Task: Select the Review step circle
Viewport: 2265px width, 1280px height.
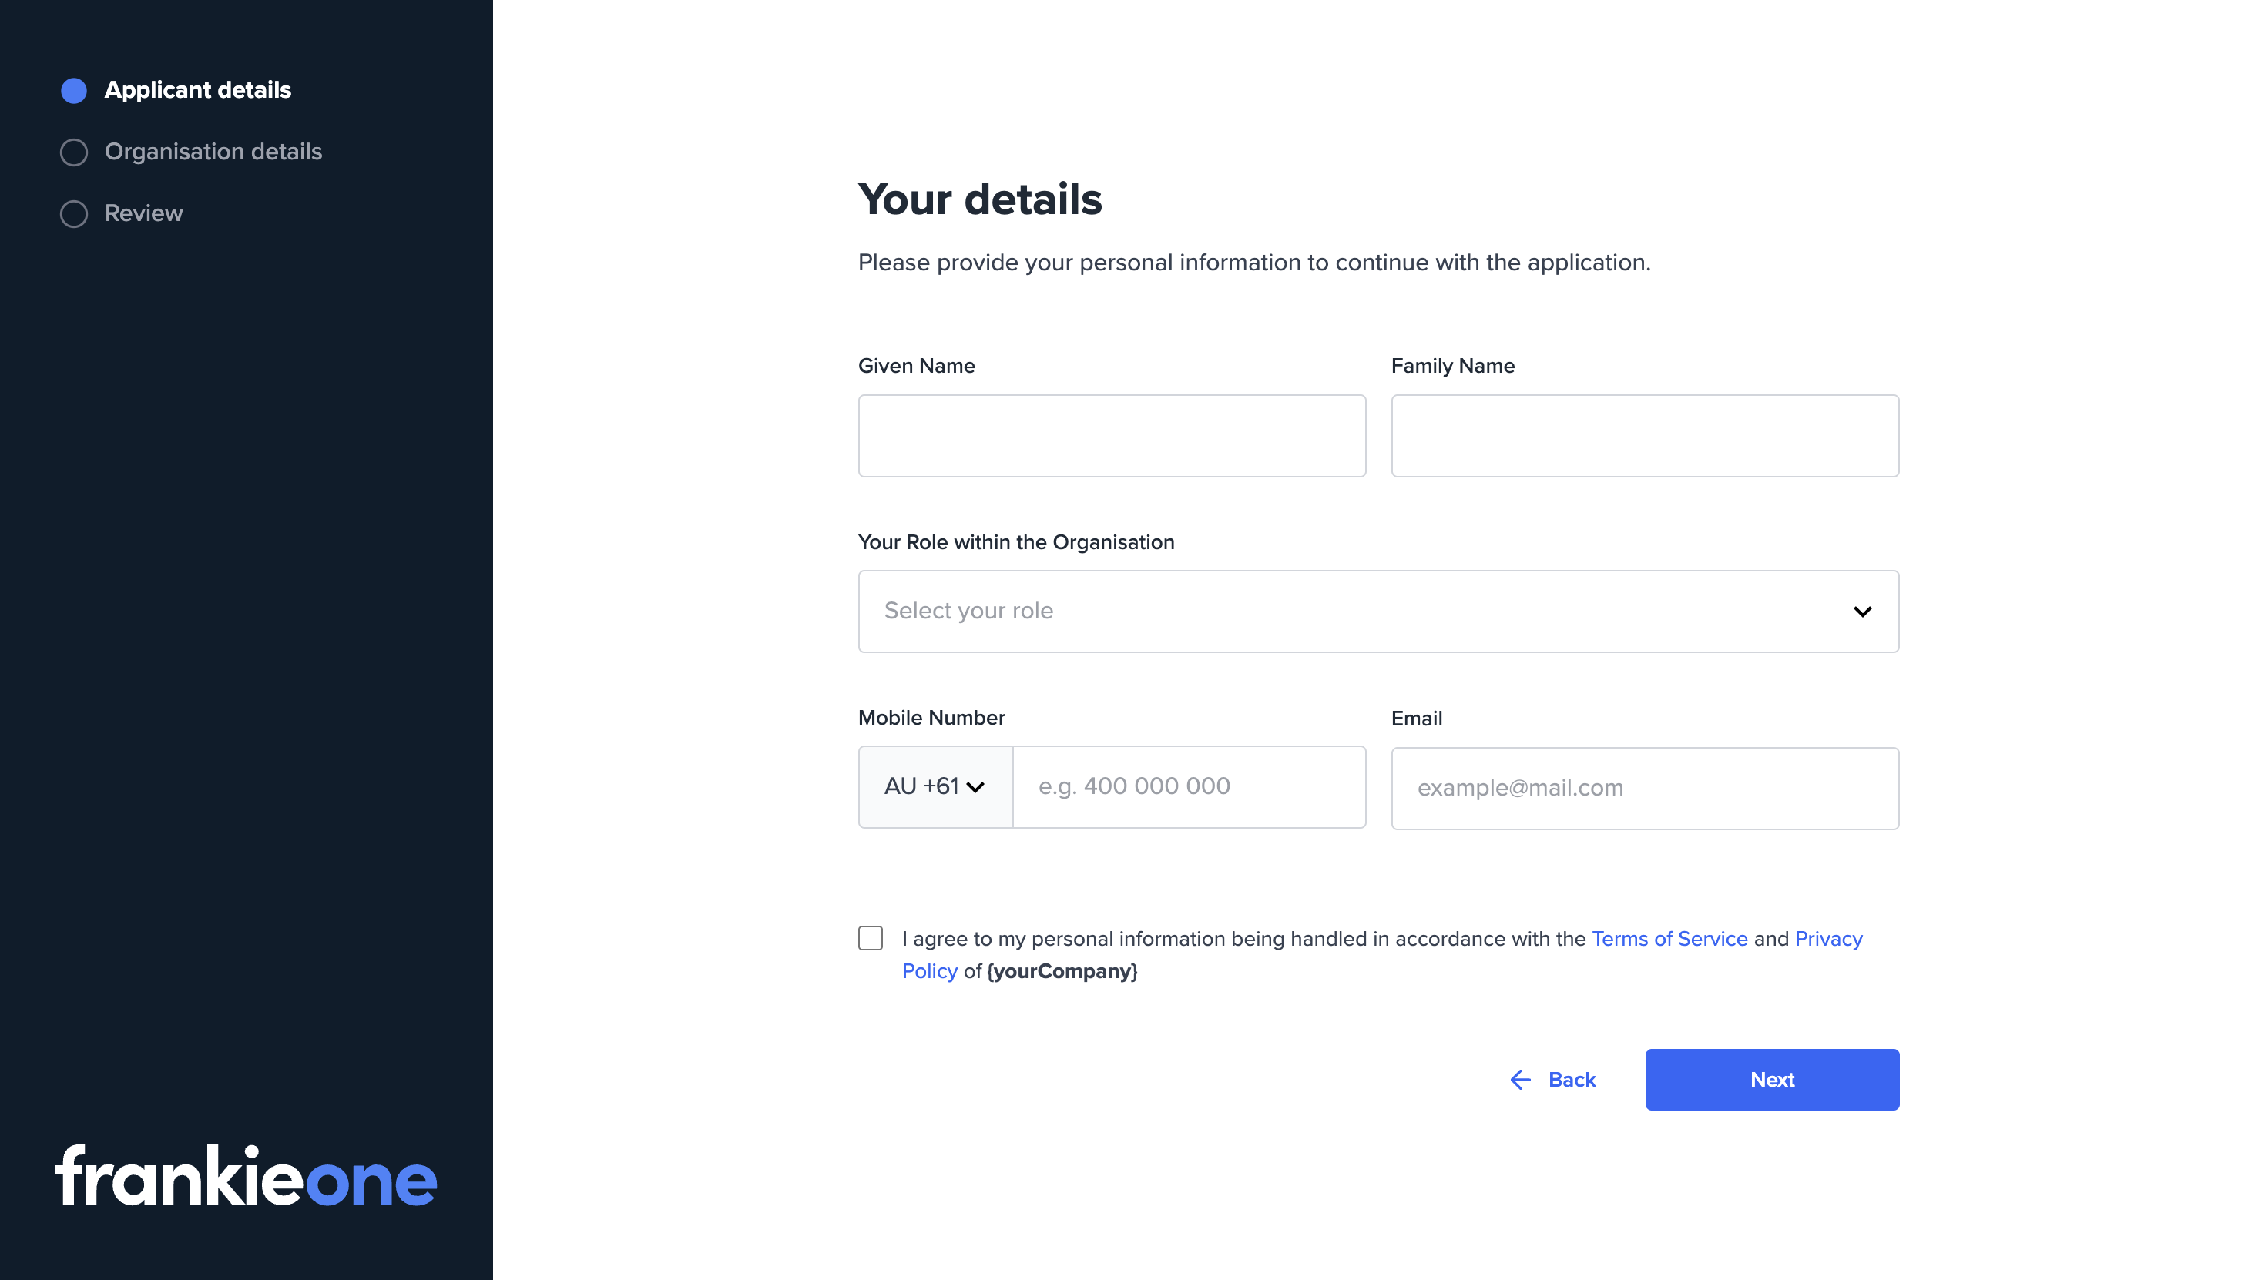Action: click(x=74, y=213)
